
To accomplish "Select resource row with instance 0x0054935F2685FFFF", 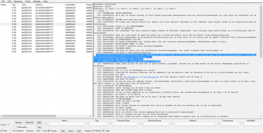I will point(46,33).
